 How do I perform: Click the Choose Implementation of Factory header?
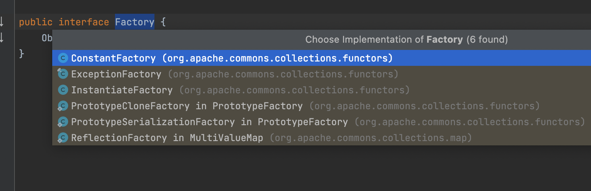(406, 39)
